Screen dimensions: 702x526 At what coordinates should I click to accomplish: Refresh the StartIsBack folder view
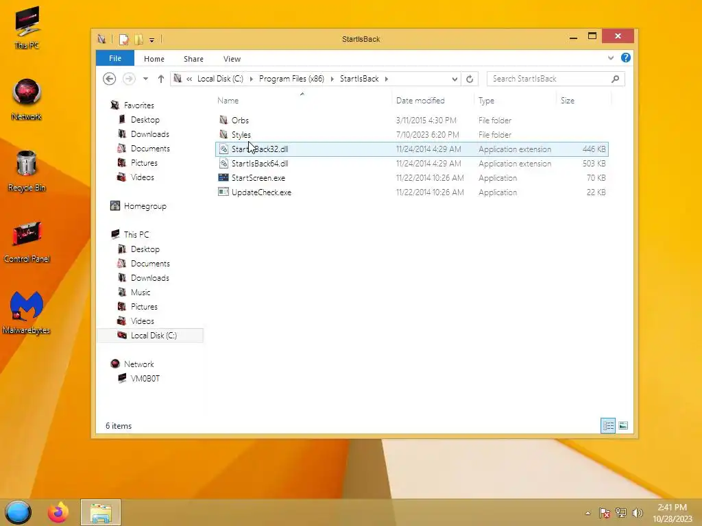tap(470, 79)
